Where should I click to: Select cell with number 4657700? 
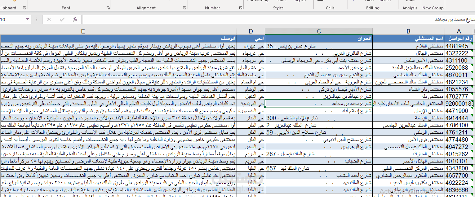458,175
